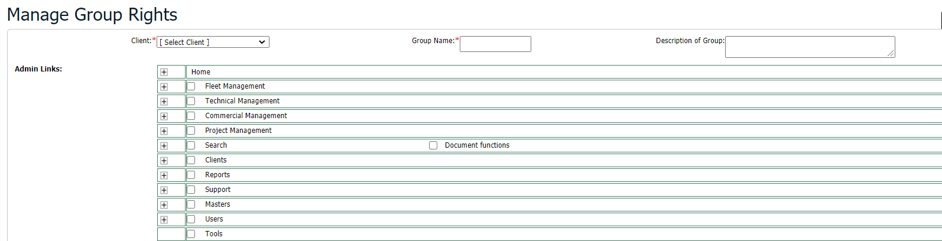The height and width of the screenshot is (241, 942).
Task: Click into the Group Name field
Action: point(495,44)
